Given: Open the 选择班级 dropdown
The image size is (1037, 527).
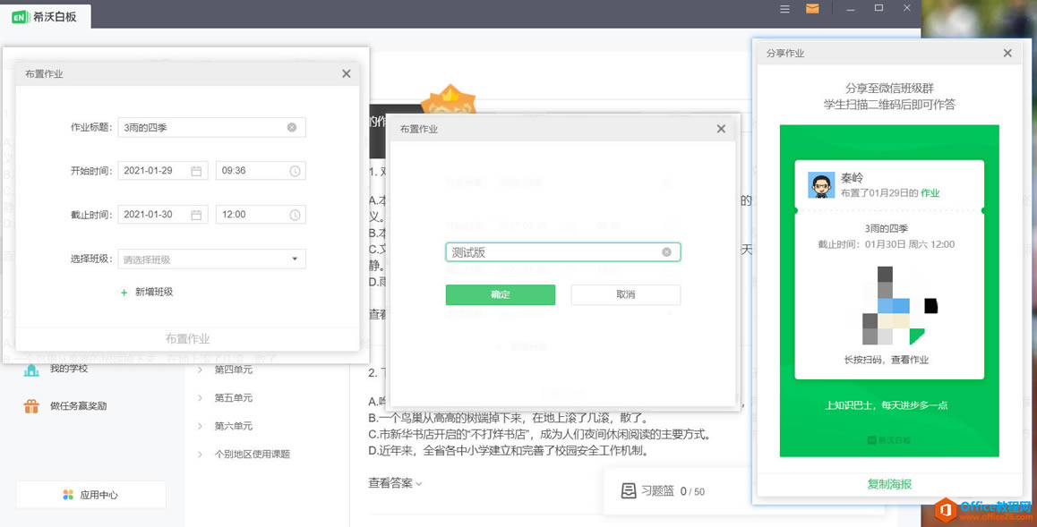Looking at the screenshot, I should point(211,259).
